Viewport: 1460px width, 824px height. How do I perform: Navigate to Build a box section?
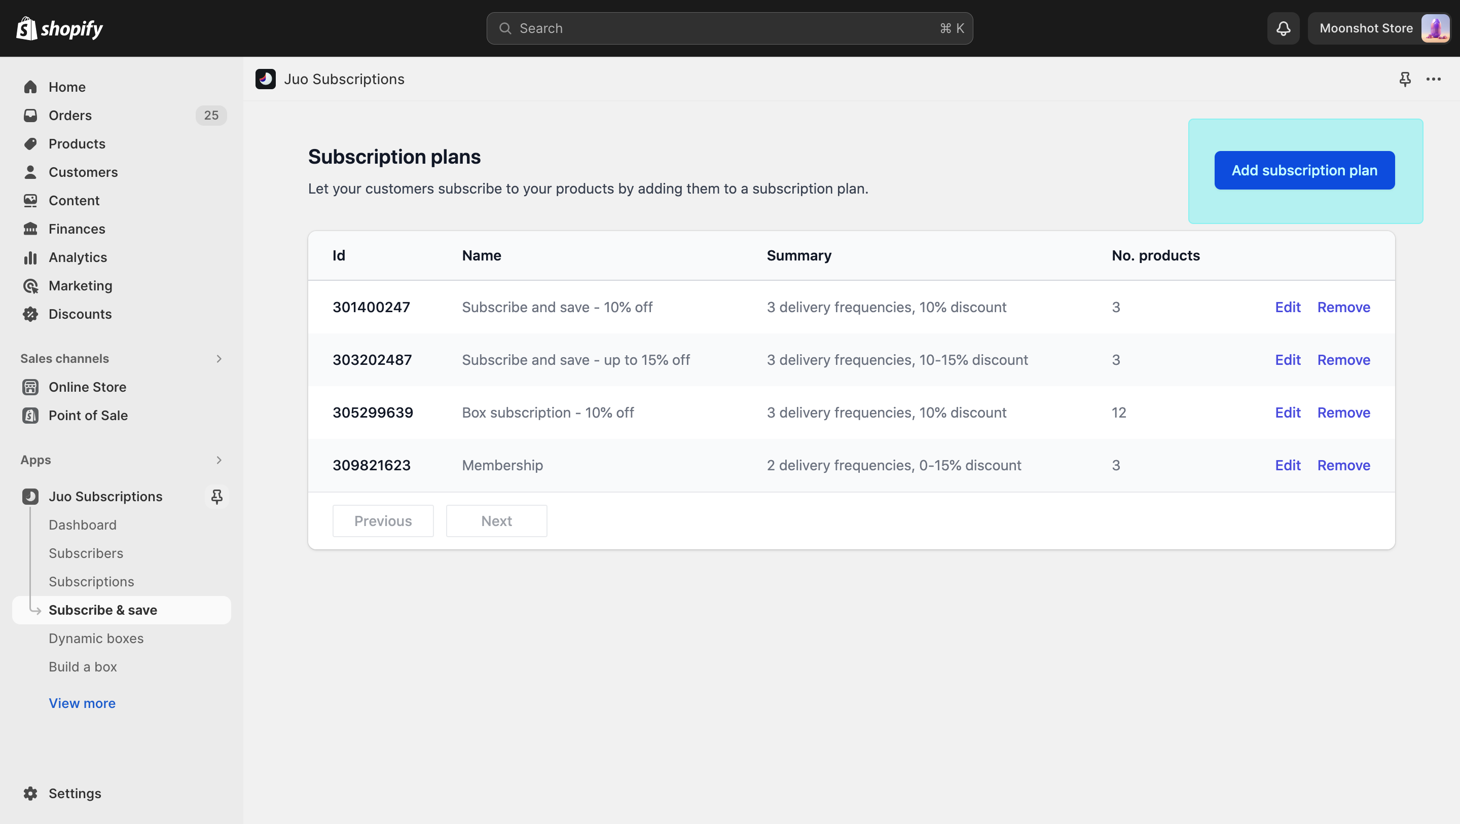(x=82, y=666)
